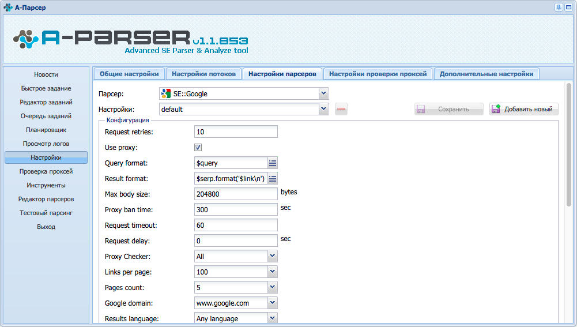Open Просмотр логов in the sidebar
Viewport: 577px width, 327px height.
coord(46,144)
